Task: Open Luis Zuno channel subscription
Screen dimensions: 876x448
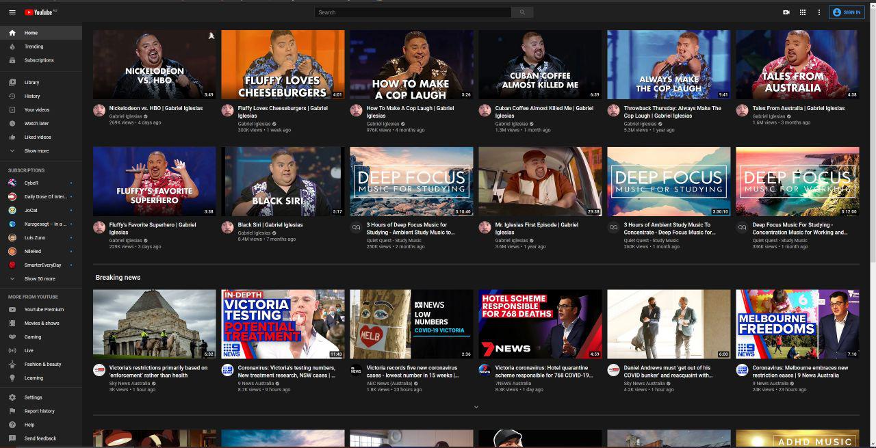Action: (41, 237)
